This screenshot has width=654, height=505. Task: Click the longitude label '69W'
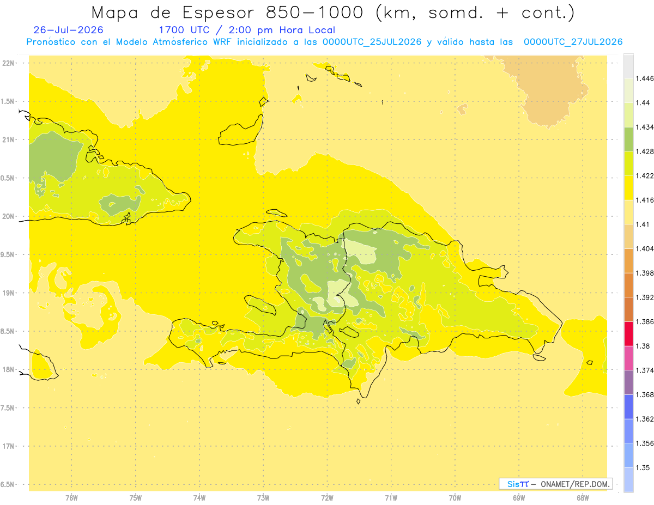[519, 497]
